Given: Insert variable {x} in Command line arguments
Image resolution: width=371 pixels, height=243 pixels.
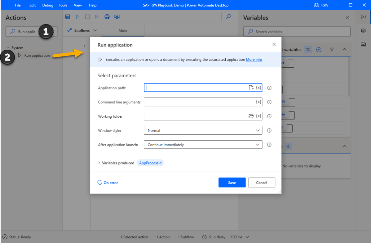Looking at the screenshot, I should (258, 102).
